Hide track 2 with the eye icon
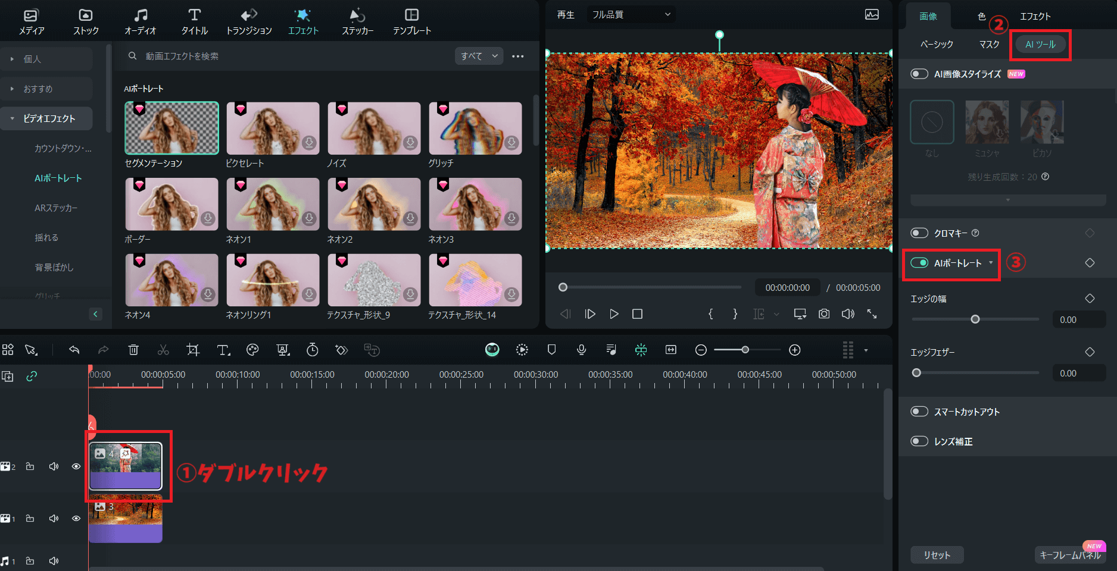Viewport: 1117px width, 571px height. point(76,466)
